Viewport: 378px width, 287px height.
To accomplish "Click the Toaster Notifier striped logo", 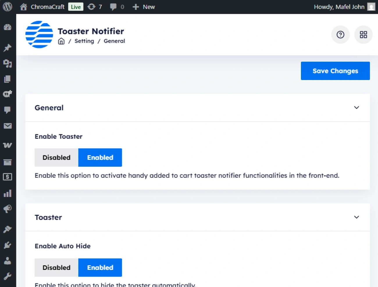I will click(39, 34).
